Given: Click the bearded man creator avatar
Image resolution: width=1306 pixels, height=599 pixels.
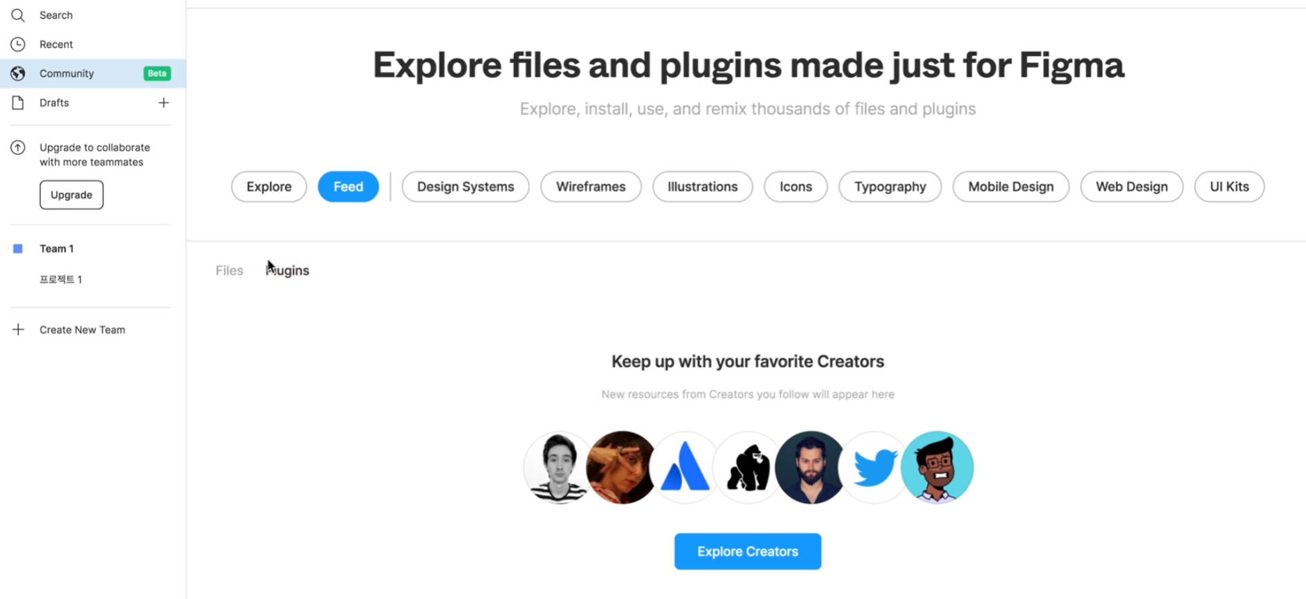Looking at the screenshot, I should [x=810, y=468].
